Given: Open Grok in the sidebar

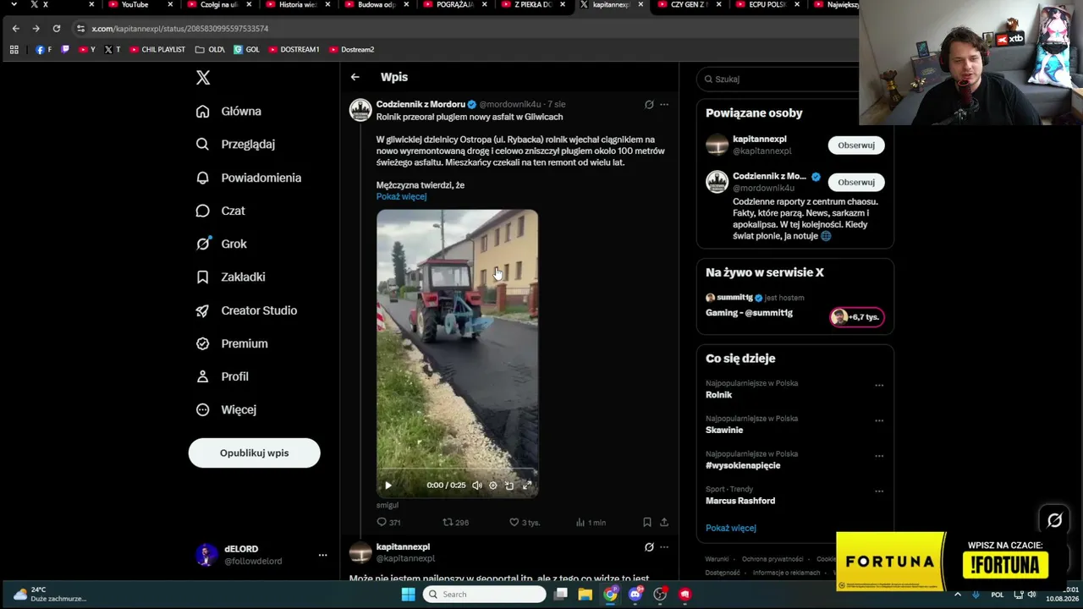Looking at the screenshot, I should pyautogui.click(x=221, y=244).
